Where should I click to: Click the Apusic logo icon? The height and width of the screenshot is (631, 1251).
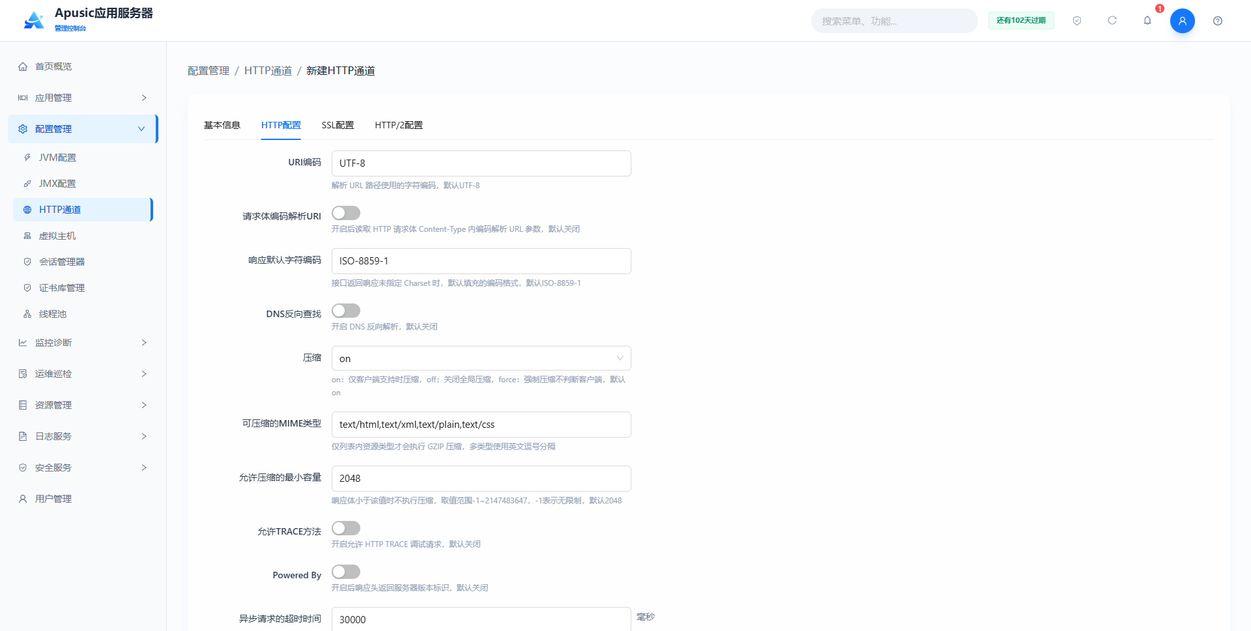point(34,20)
